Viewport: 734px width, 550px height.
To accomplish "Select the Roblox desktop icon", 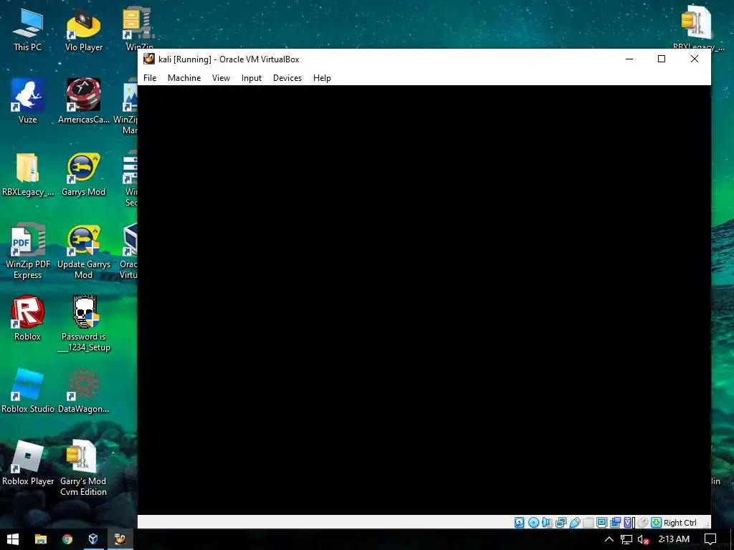I will point(28,318).
